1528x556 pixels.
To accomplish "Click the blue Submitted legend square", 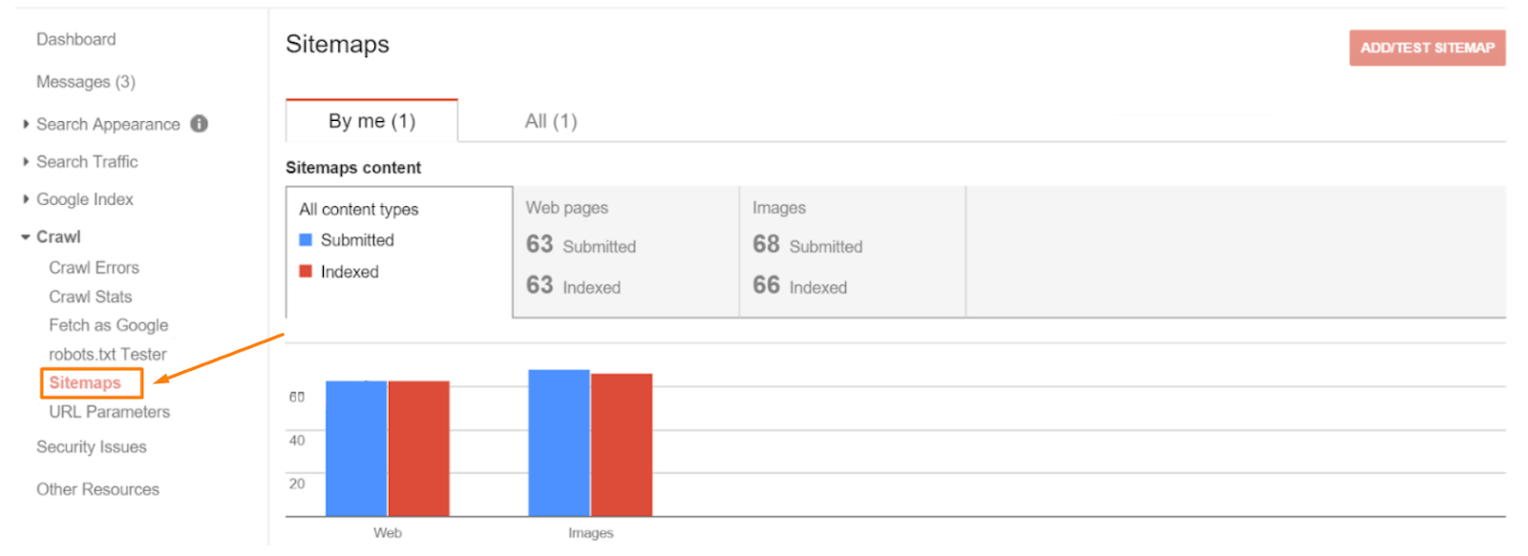I will point(306,240).
